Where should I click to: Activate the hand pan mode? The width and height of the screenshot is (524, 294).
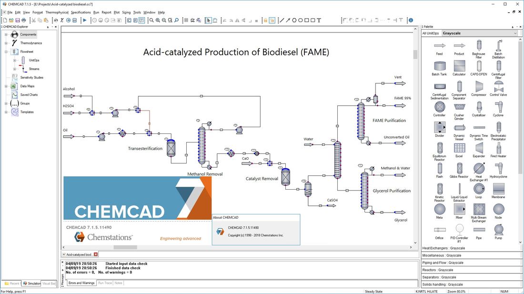click(x=214, y=20)
